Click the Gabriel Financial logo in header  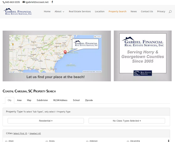pyautogui.click(x=17, y=11)
